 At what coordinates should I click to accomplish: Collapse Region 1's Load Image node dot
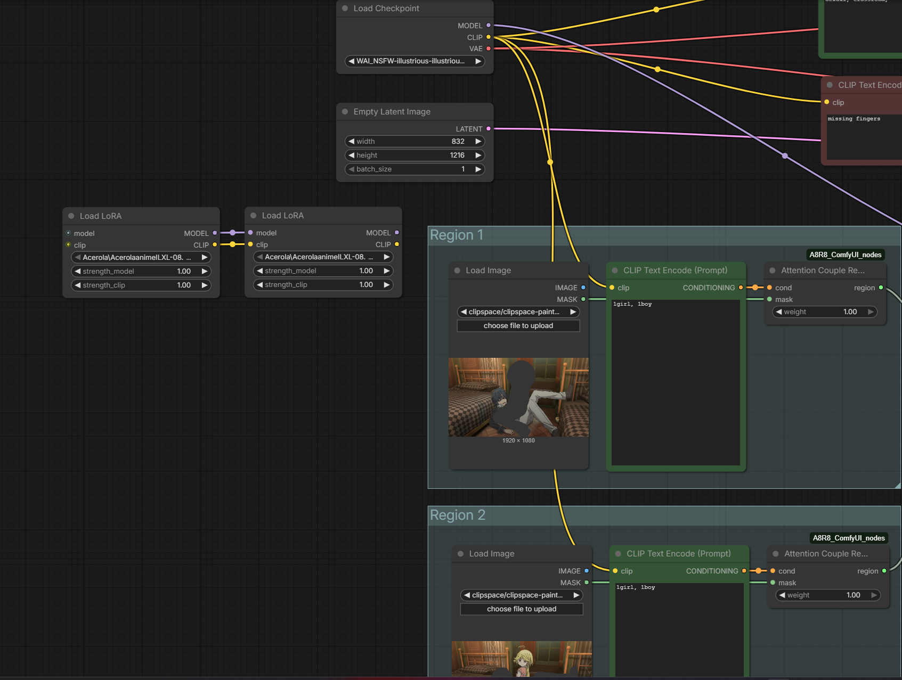tap(457, 271)
